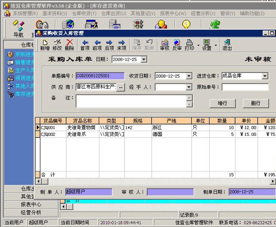This screenshot has height=227, width=276.
Task: Click the 打印 (print) toolbar icon
Action: click(189, 45)
